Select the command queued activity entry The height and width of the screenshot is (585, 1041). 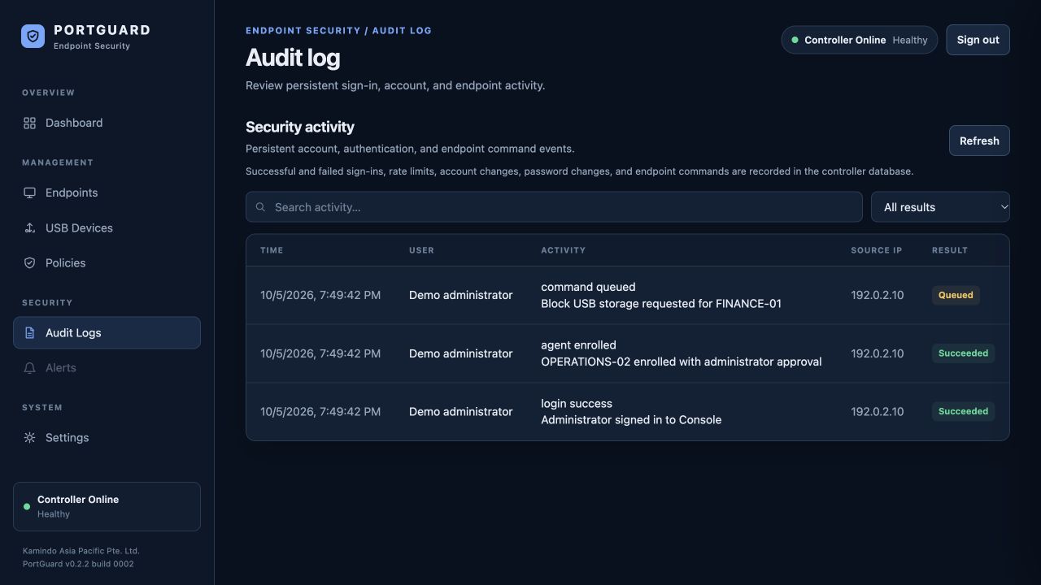coord(627,295)
